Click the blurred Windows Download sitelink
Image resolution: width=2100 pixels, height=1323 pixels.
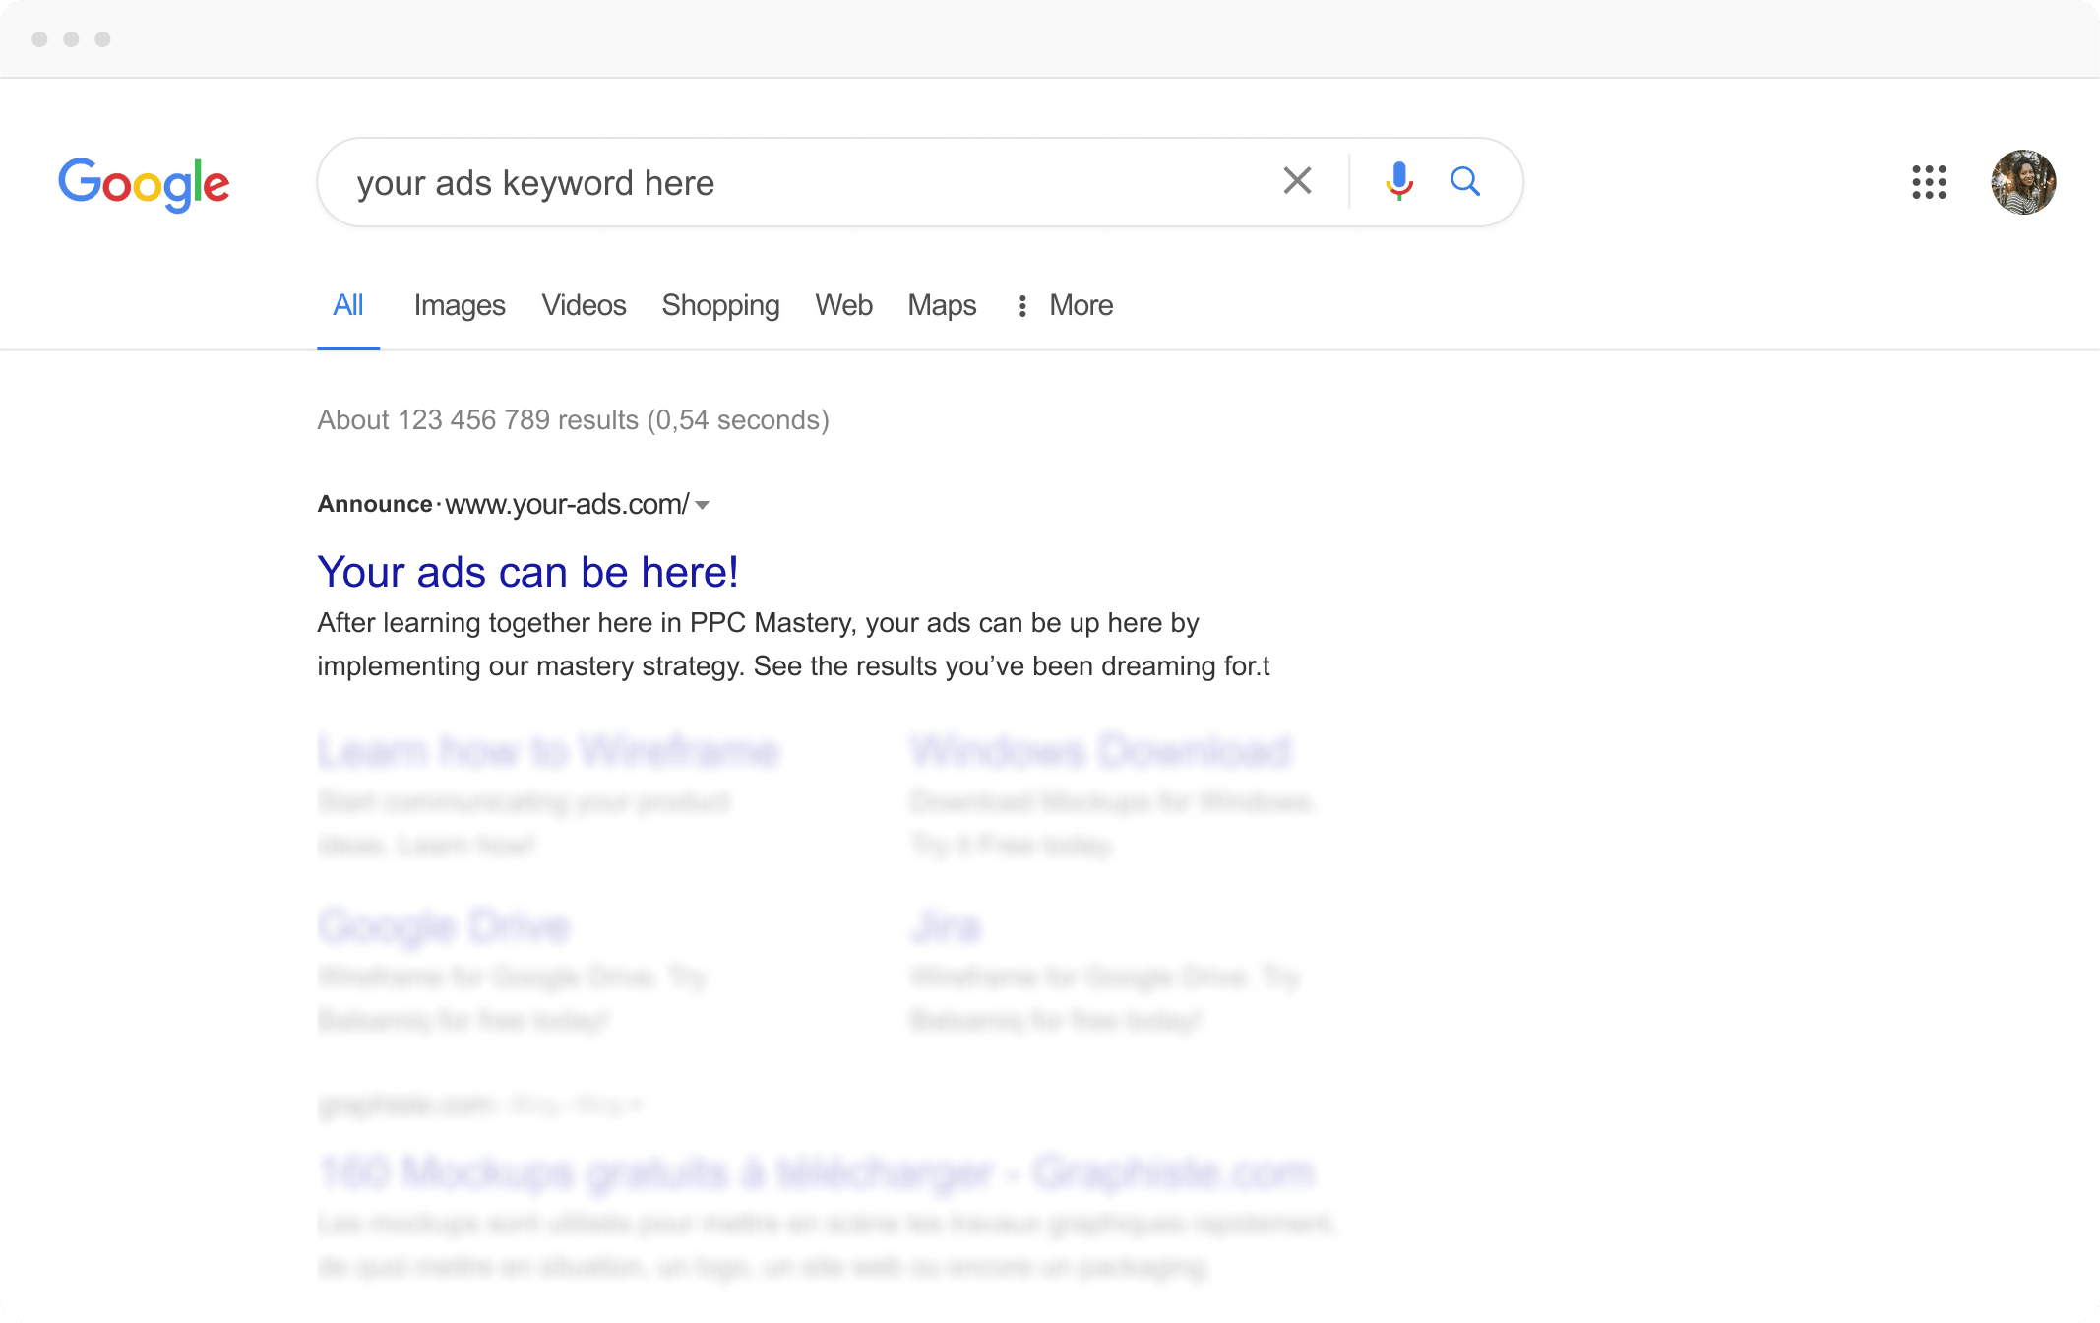click(x=1100, y=751)
